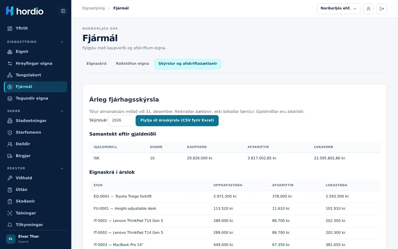The height and width of the screenshot is (249, 398).
Task: Open Tilkynningar bell icon
Action: (10, 225)
